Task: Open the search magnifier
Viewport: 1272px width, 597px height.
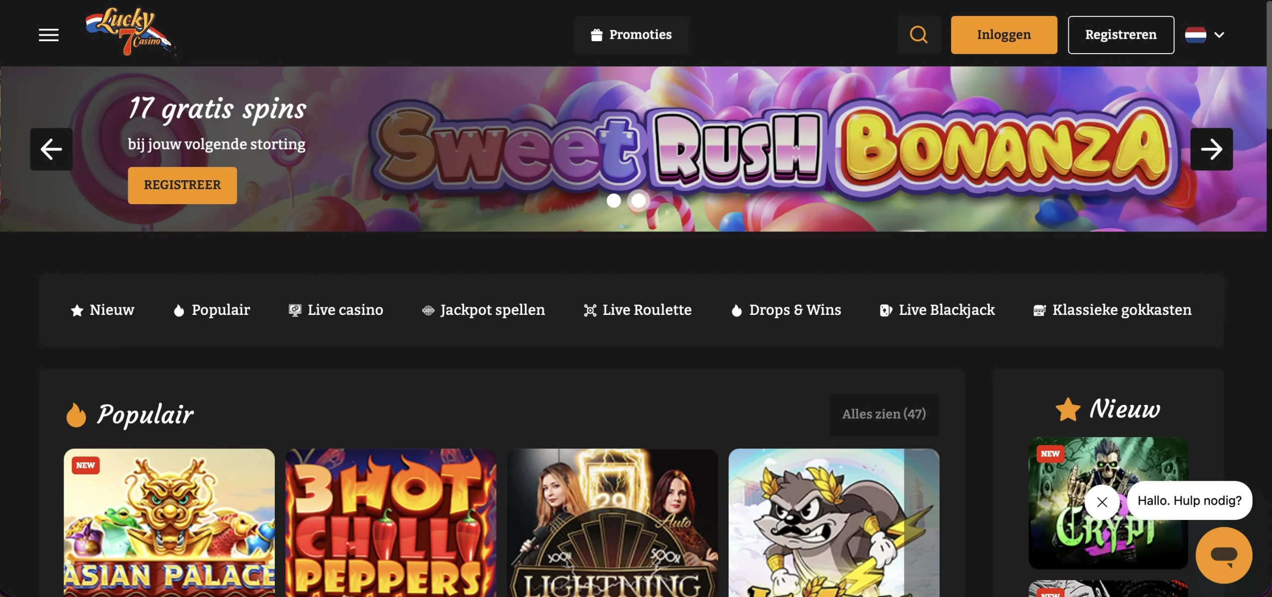Action: pyautogui.click(x=919, y=35)
